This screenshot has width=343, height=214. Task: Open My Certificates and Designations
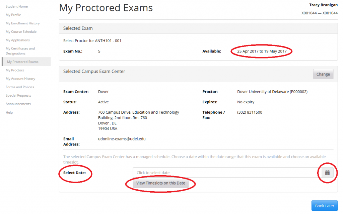coord(20,51)
